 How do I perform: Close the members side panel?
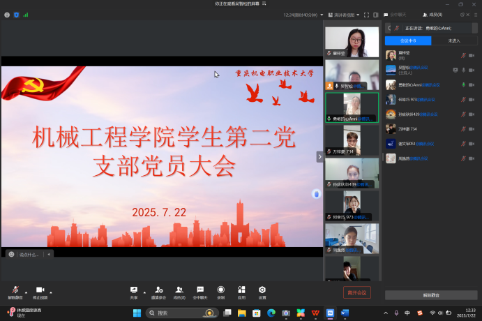tap(468, 15)
